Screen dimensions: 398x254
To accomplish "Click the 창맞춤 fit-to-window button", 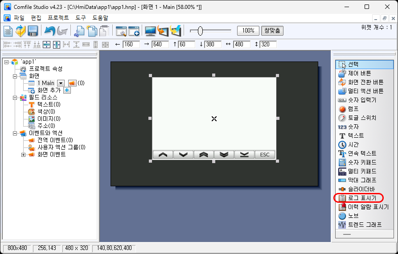I will pos(272,31).
